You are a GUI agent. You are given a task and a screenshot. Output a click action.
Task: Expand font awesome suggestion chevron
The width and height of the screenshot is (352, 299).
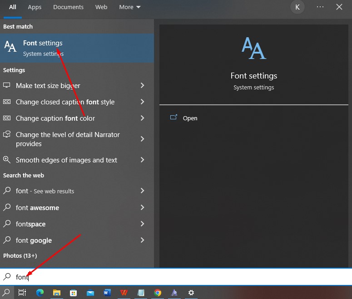pyautogui.click(x=142, y=207)
